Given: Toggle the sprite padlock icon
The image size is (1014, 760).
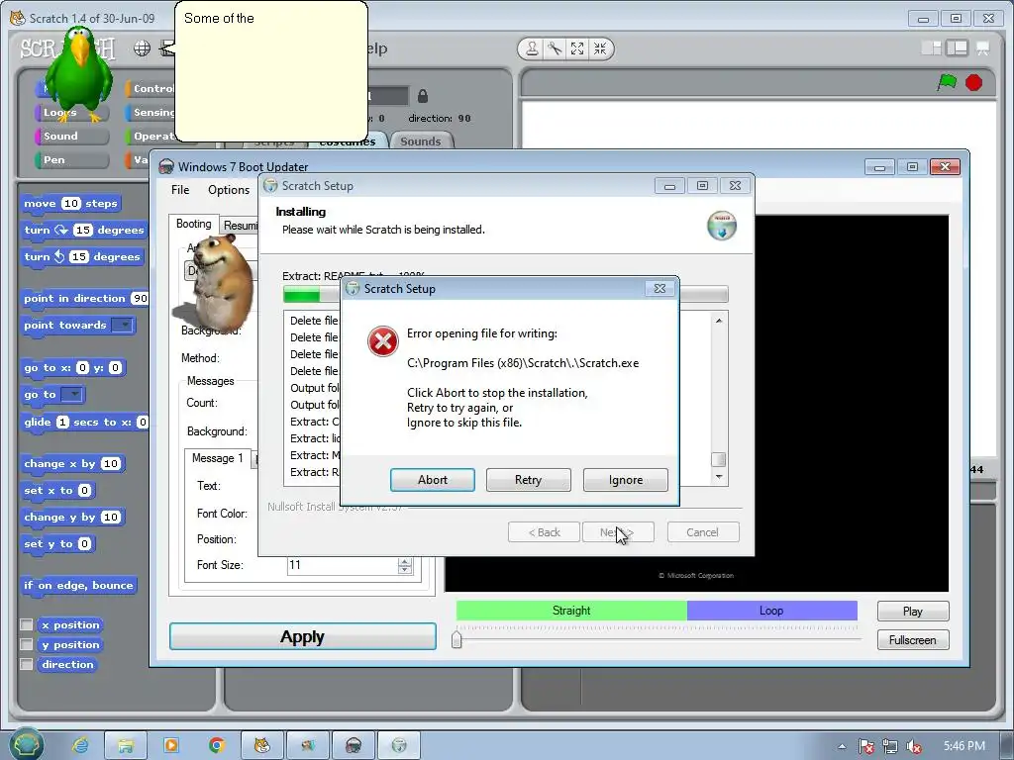Looking at the screenshot, I should [x=422, y=96].
